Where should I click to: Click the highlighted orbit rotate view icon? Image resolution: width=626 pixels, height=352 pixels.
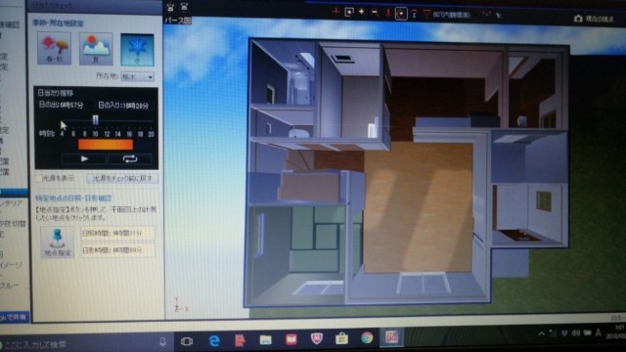401,14
